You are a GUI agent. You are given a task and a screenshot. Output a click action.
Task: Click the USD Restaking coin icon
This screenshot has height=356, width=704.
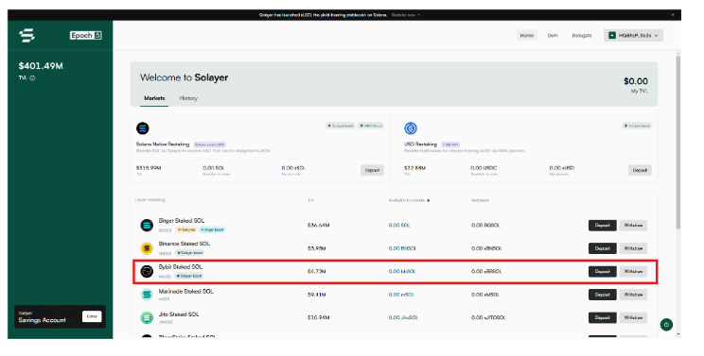click(x=411, y=128)
